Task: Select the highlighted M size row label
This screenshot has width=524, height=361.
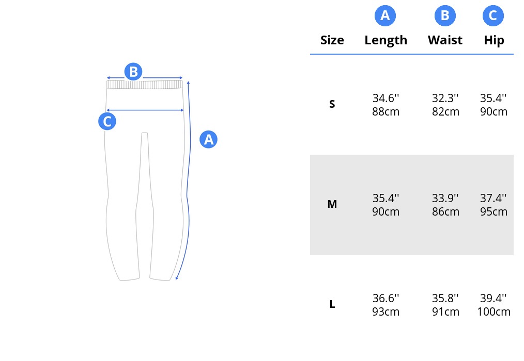Action: 332,204
